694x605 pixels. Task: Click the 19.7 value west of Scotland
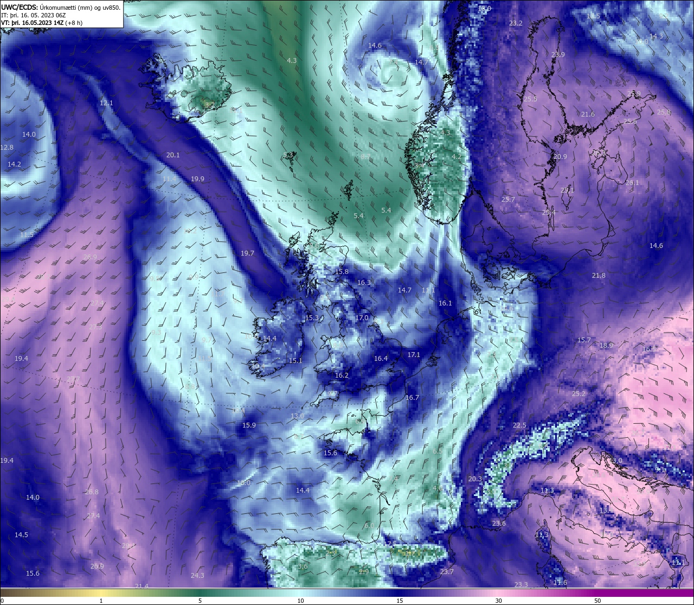coord(247,253)
